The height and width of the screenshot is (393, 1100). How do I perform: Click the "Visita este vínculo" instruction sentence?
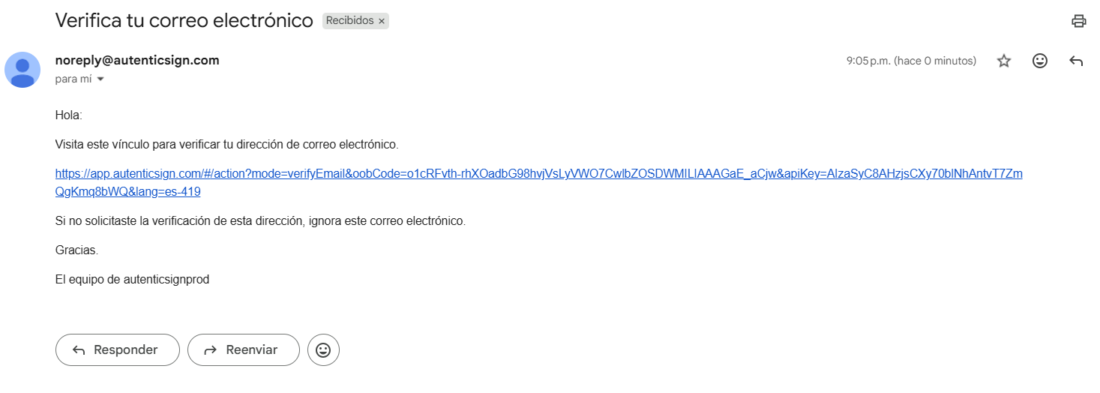pyautogui.click(x=226, y=144)
